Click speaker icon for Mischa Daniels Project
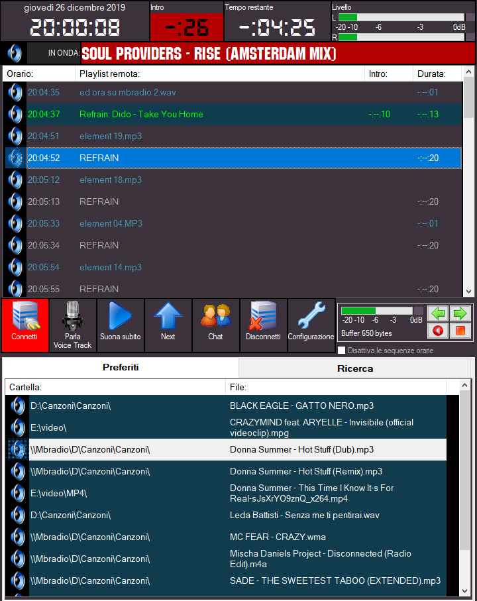This screenshot has width=477, height=601. click(18, 559)
